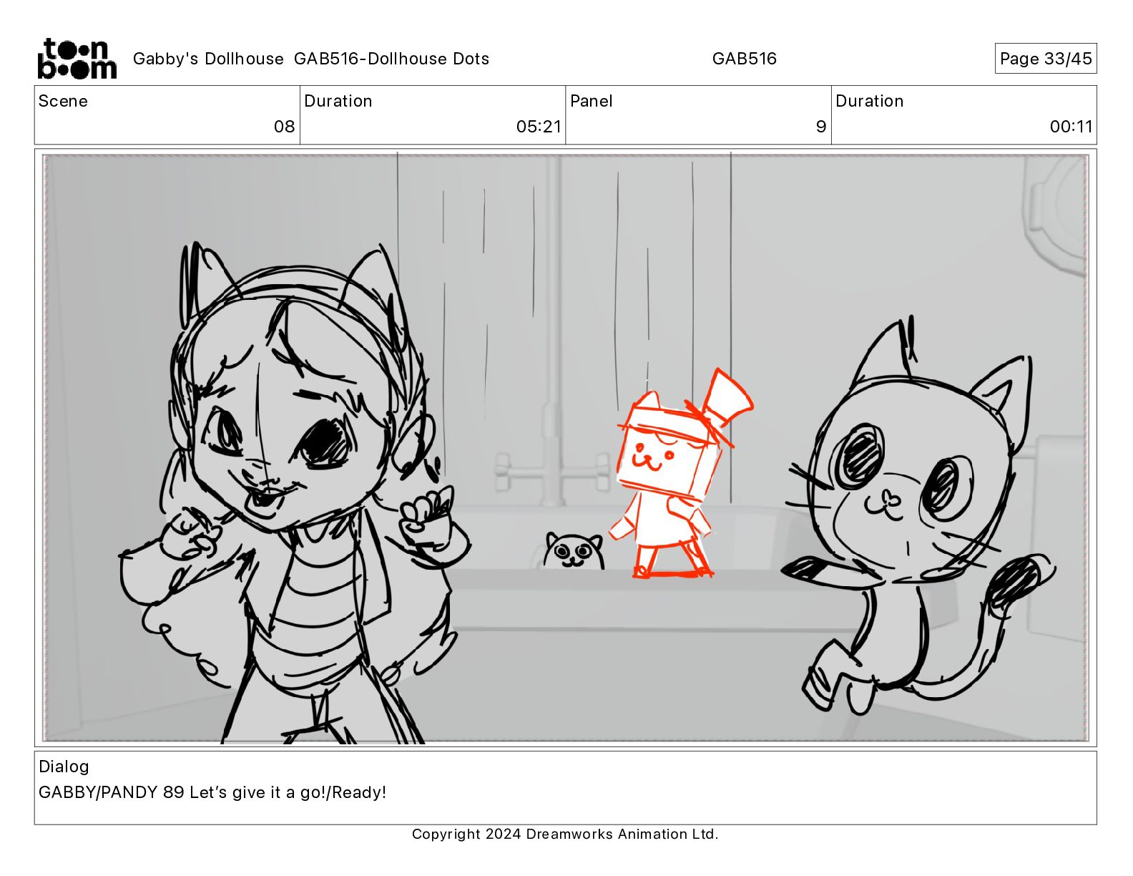Screen dimensions: 1133x876
Task: Click the 'Panel' label
Action: pyautogui.click(x=592, y=101)
